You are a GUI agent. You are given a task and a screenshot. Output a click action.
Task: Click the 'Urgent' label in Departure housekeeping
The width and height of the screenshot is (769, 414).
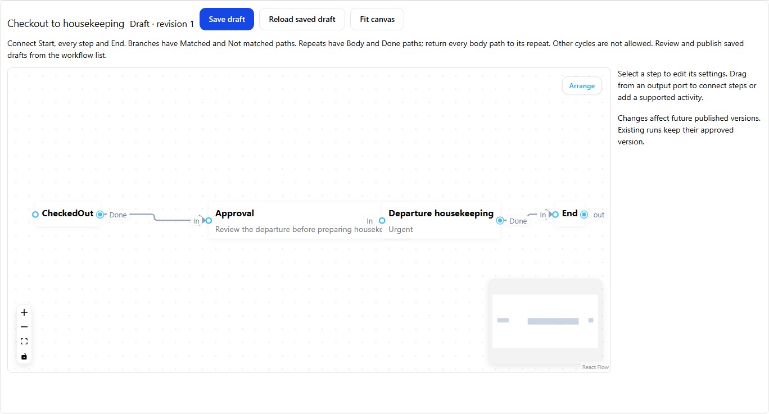401,229
